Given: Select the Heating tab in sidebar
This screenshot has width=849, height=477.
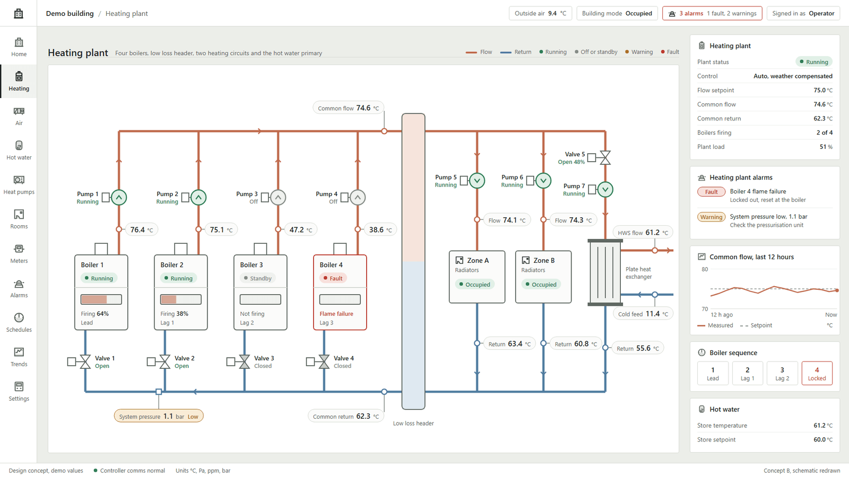Looking at the screenshot, I should (x=19, y=82).
